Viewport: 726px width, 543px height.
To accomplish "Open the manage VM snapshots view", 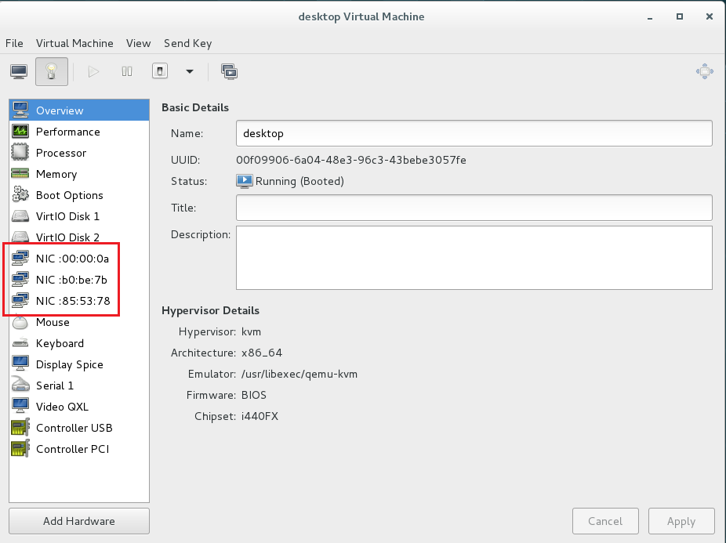I will [229, 72].
